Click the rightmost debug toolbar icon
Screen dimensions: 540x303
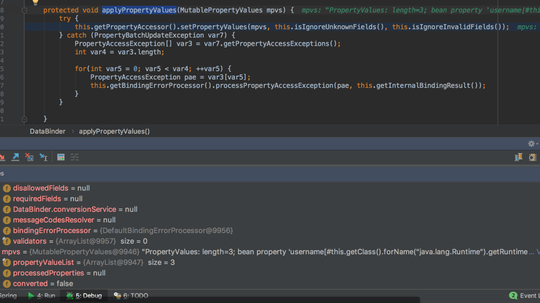[533, 157]
